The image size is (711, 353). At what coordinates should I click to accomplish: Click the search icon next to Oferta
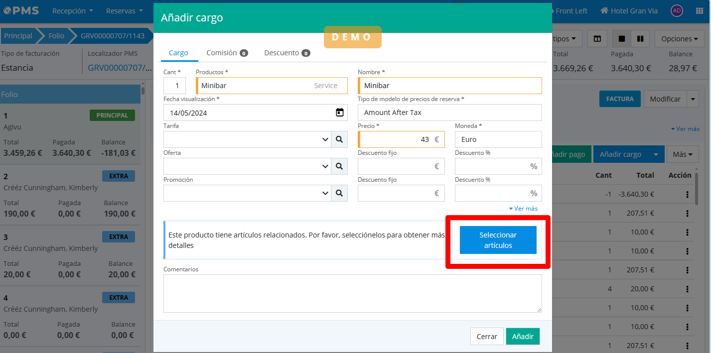[x=339, y=166]
